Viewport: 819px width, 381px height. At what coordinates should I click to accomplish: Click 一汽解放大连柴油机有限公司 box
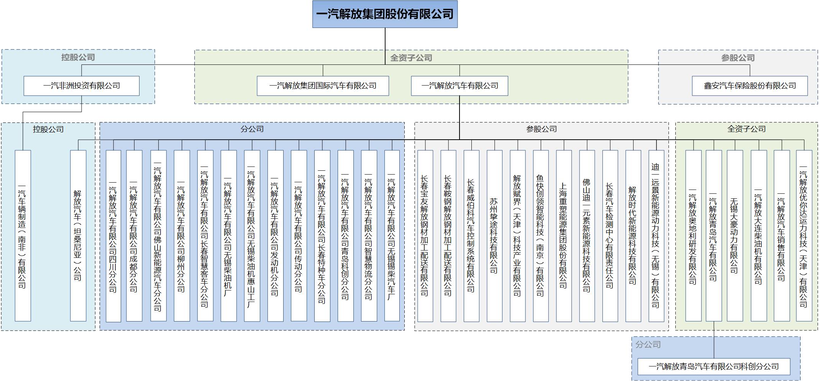[x=758, y=236]
